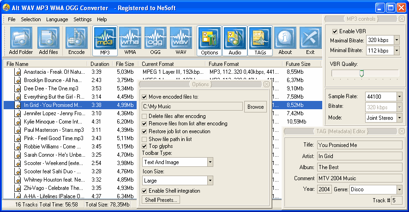The image size is (409, 212).
Task: Close the TAG (Metadata) Editor panel
Action: click(x=402, y=131)
